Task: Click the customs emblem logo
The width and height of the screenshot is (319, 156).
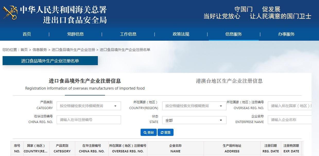Action: pos(10,13)
